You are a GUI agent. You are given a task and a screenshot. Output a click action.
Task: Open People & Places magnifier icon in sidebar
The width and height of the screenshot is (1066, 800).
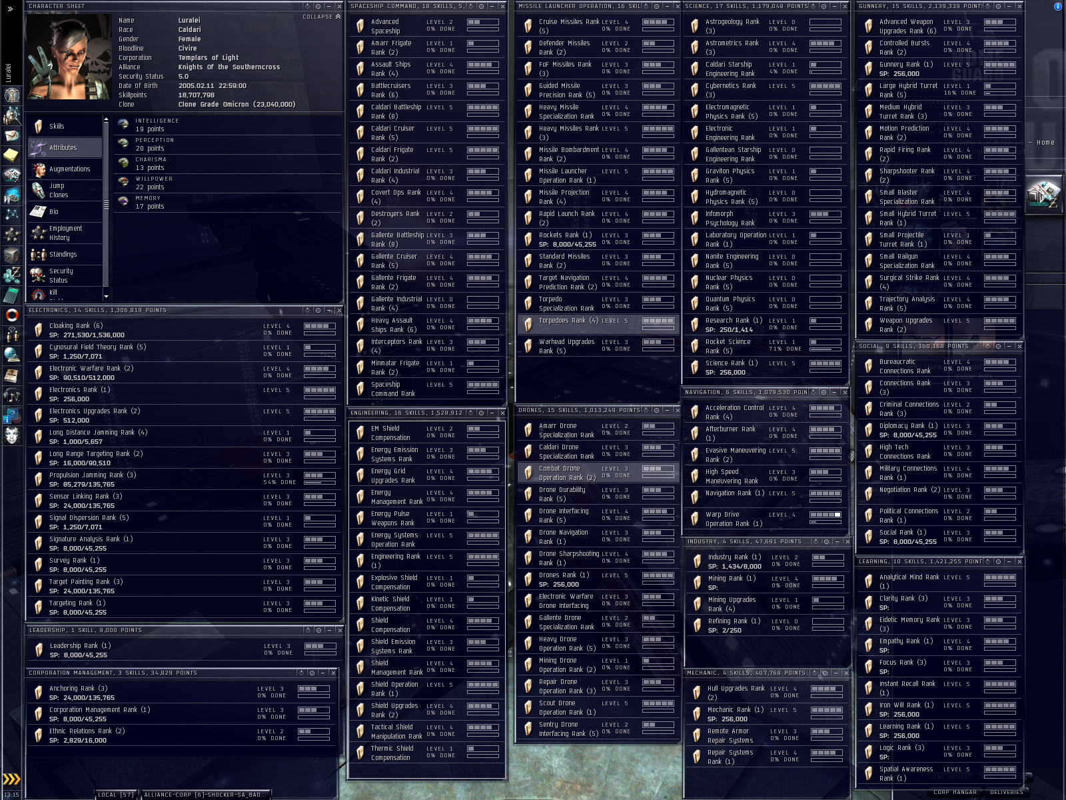[11, 115]
